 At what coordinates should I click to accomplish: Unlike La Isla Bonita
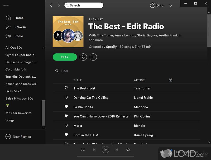[66, 107]
